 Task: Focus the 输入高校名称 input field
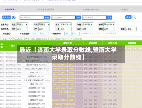coord(32,18)
